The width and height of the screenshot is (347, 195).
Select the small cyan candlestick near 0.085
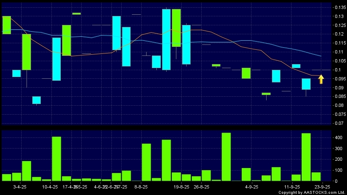pyautogui.click(x=36, y=100)
